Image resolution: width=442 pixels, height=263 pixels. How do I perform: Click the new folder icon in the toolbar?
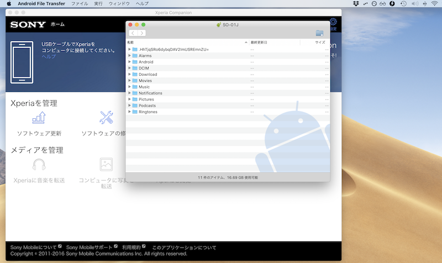coord(319,33)
